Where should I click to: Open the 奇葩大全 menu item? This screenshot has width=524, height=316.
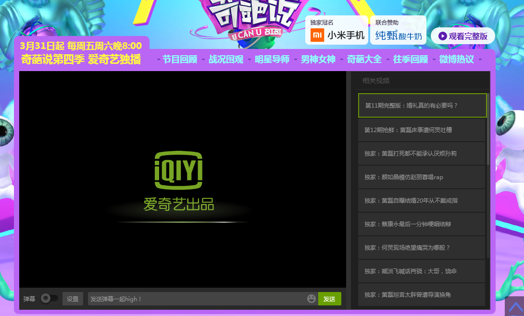364,60
